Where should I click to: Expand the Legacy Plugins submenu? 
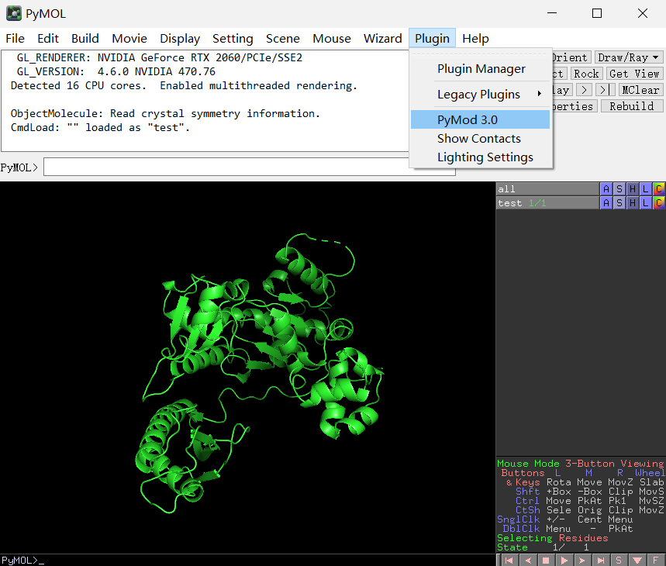tap(481, 95)
